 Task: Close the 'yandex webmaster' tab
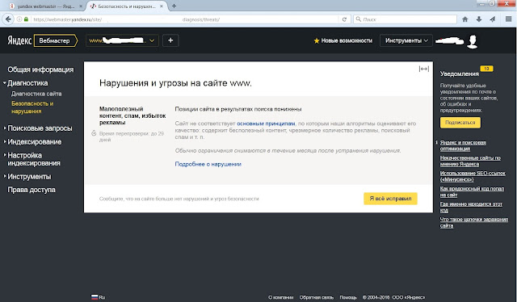pos(81,6)
